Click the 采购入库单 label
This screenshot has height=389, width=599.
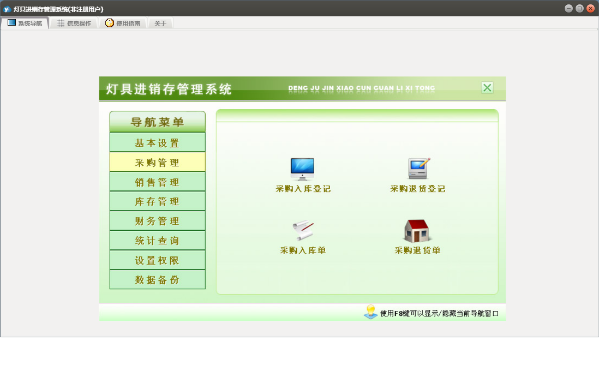(x=303, y=250)
